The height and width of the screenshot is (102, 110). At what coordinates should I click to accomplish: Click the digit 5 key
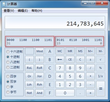pos(70,76)
